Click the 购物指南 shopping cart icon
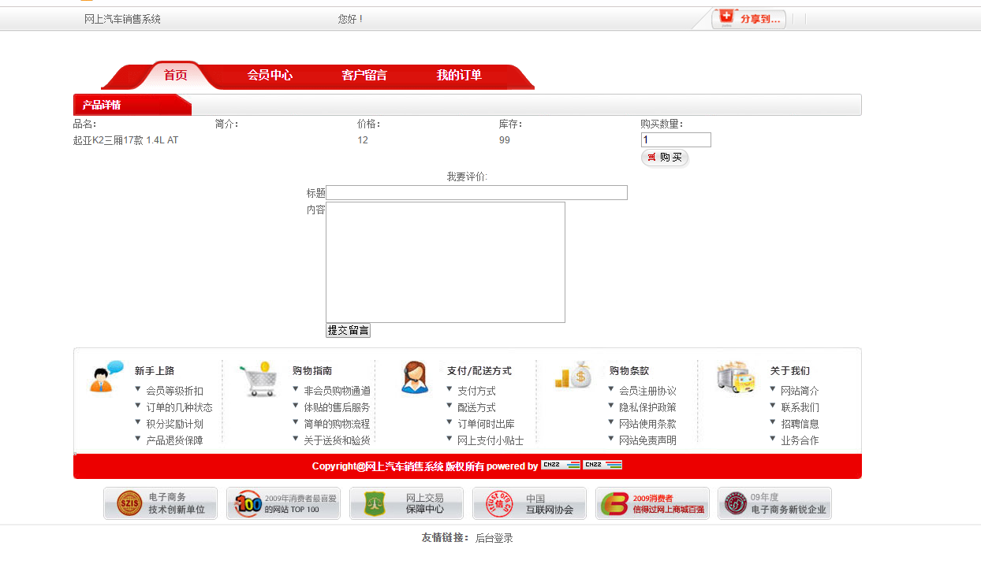 pos(259,379)
